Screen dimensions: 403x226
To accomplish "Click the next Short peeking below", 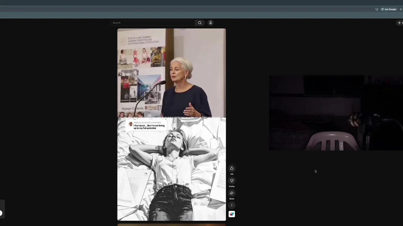I will pyautogui.click(x=172, y=225).
